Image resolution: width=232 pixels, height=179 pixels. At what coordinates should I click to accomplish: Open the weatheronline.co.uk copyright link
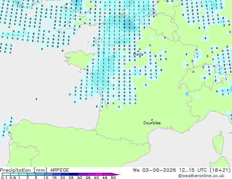click(x=201, y=176)
